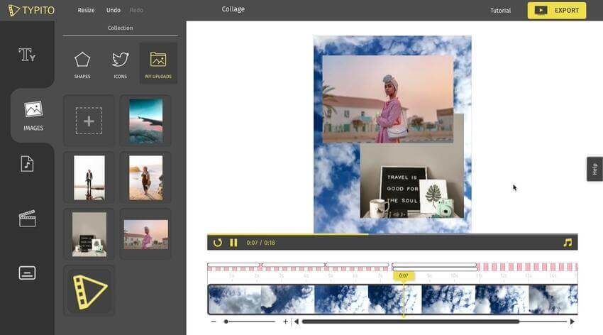Open the Resize menu option

[x=86, y=11]
